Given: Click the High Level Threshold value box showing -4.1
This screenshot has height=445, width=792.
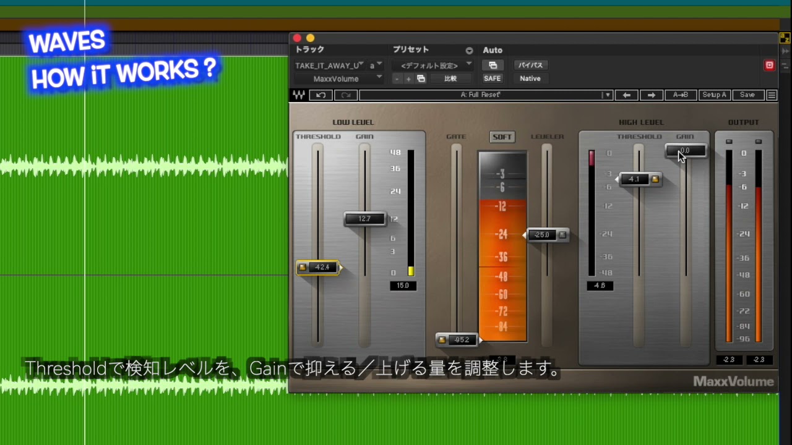Looking at the screenshot, I should coord(635,179).
